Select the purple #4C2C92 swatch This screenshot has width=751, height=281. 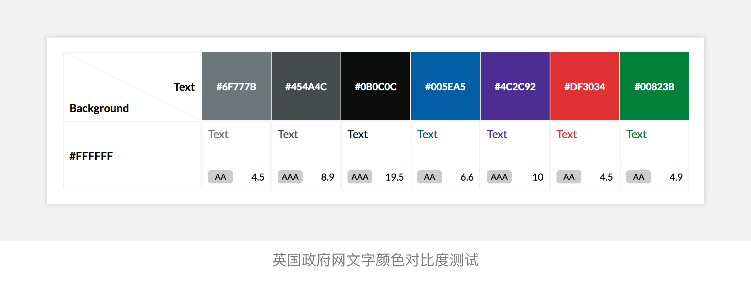515,86
